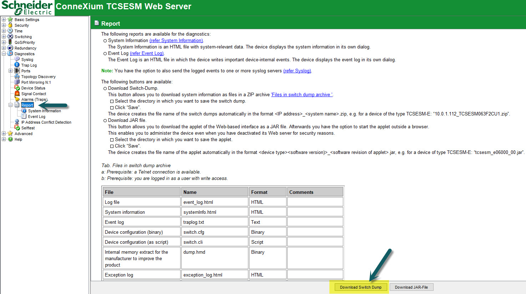Click the systemInfo.html table cell
This screenshot has width=526, height=294.
215,212
